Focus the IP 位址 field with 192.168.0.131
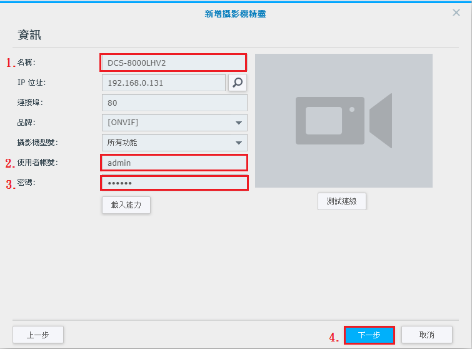 pos(163,83)
